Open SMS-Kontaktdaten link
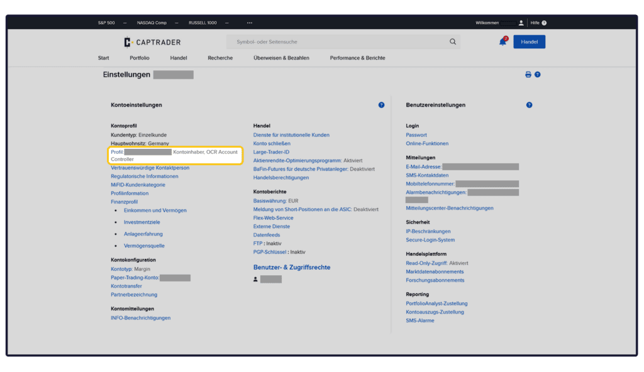Image resolution: width=644 pixels, height=372 pixels. (x=427, y=175)
